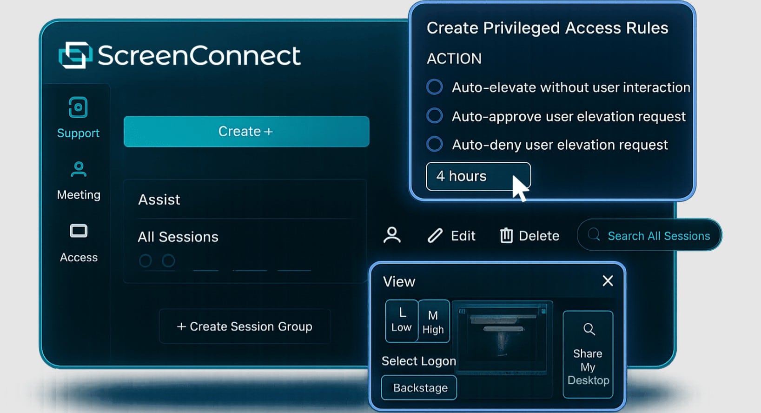The height and width of the screenshot is (413, 761).
Task: Open the Meeting person icon
Action: click(x=79, y=169)
